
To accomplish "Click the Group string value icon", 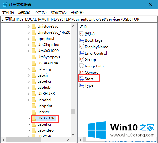I will click(82, 59).
